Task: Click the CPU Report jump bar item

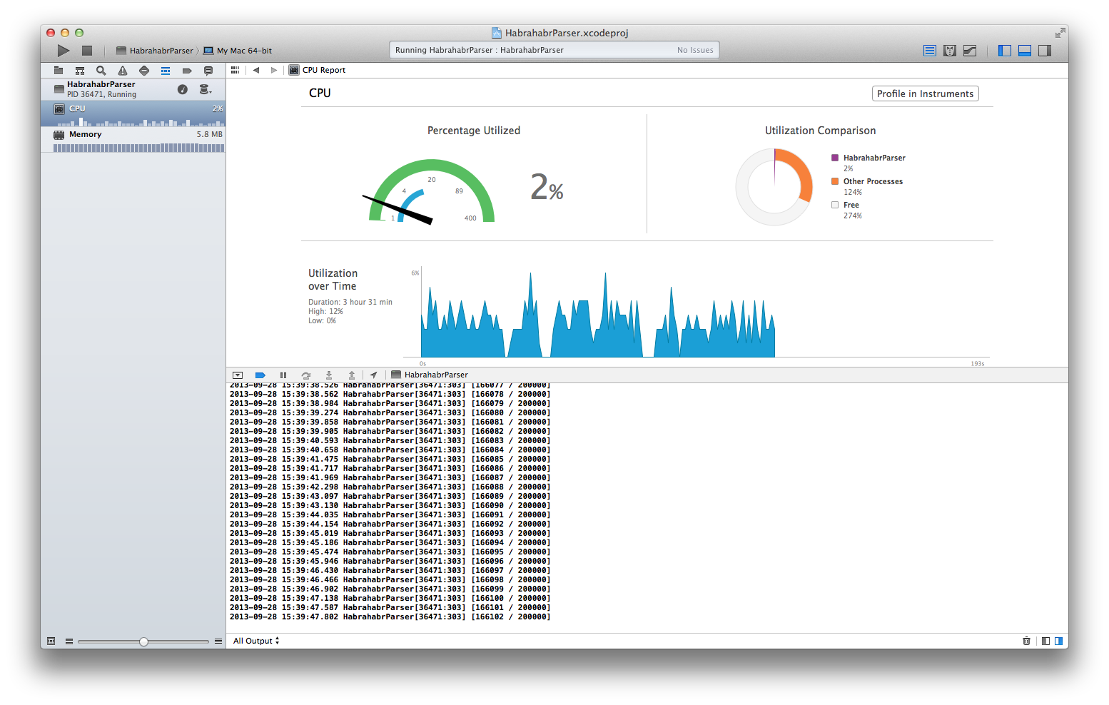Action: (x=317, y=70)
